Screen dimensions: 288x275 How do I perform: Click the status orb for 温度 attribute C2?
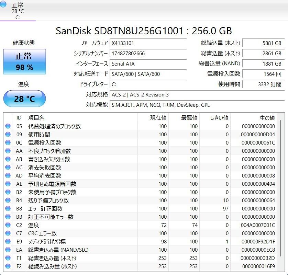point(8,225)
